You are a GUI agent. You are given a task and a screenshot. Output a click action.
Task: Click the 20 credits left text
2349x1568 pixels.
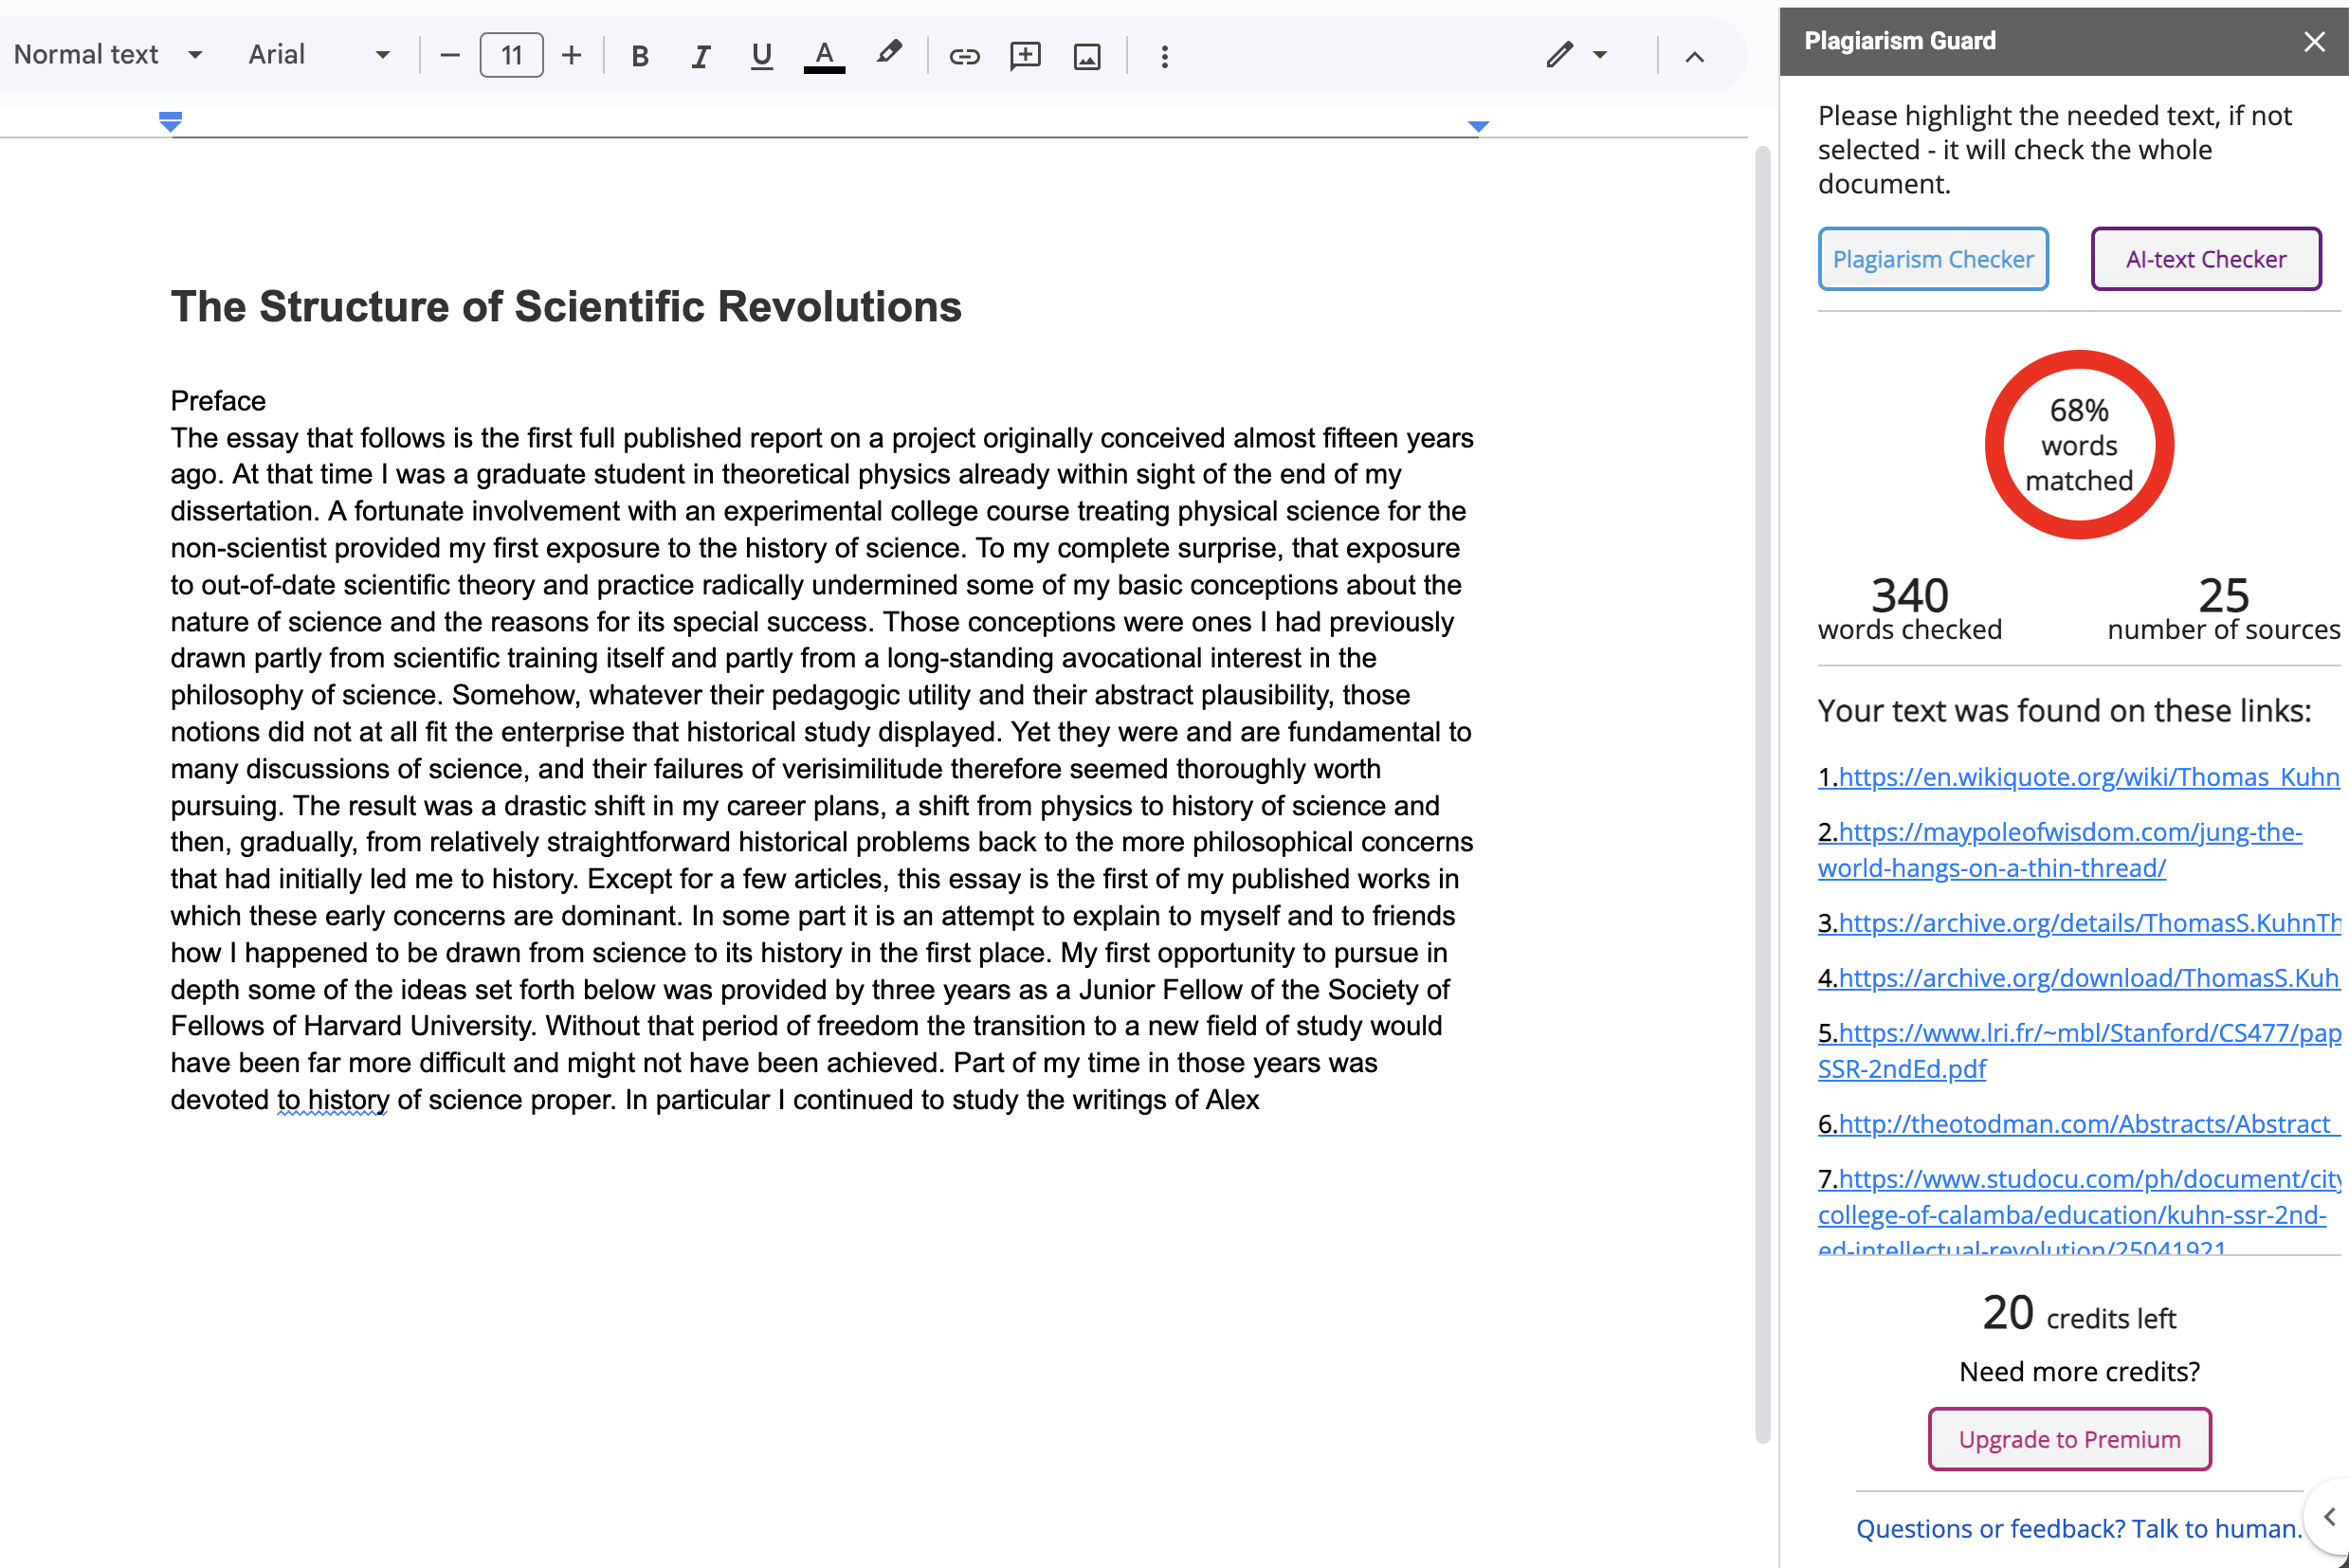[2079, 1313]
